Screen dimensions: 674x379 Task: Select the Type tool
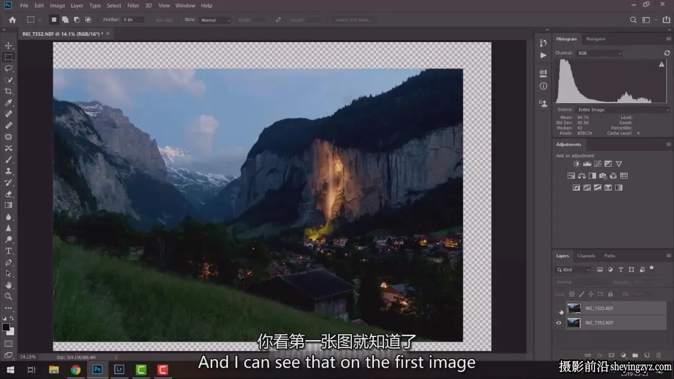(x=8, y=251)
